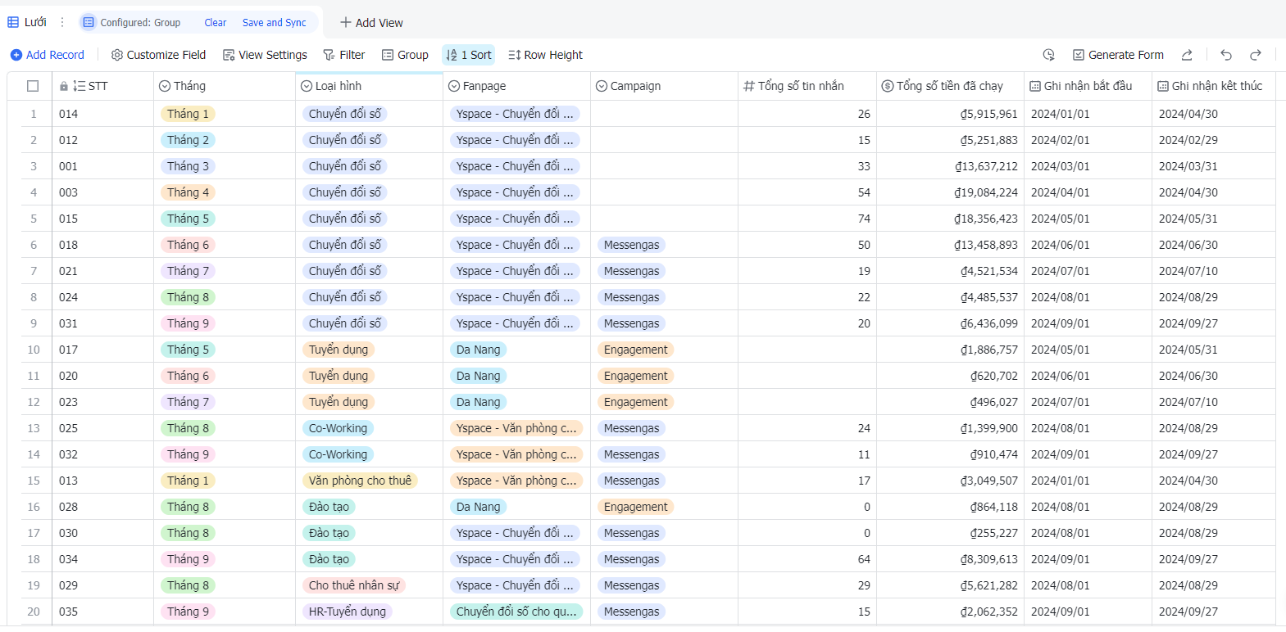1286x632 pixels.
Task: Click Save and Sync
Action: (274, 22)
